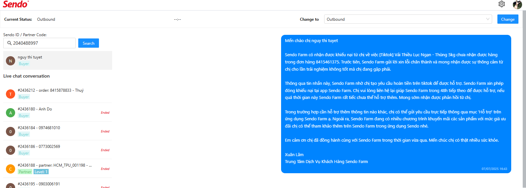This screenshot has width=526, height=188.
Task: Select the brown N avatar of nguy thi tuyet
Action: (x=11, y=61)
